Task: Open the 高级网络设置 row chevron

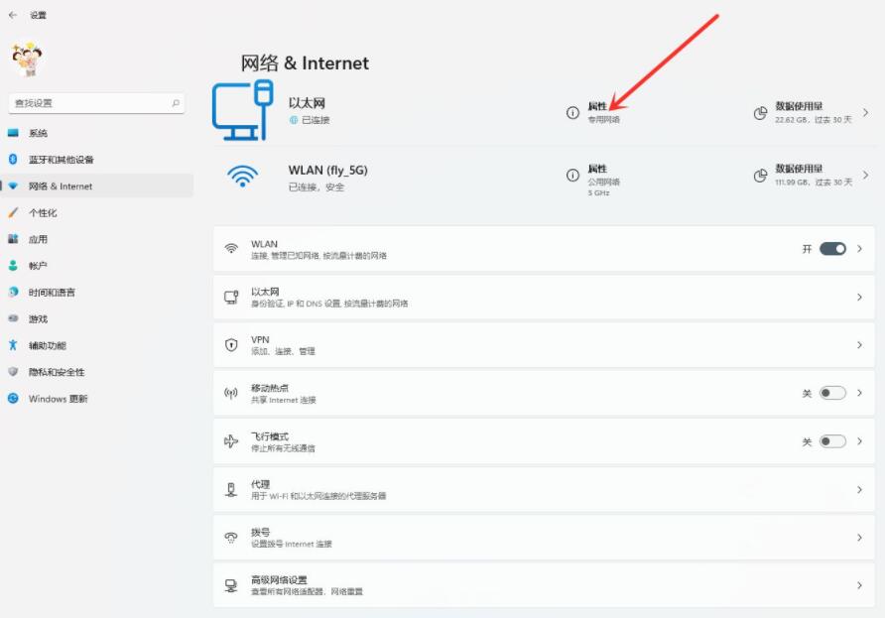Action: pyautogui.click(x=859, y=585)
